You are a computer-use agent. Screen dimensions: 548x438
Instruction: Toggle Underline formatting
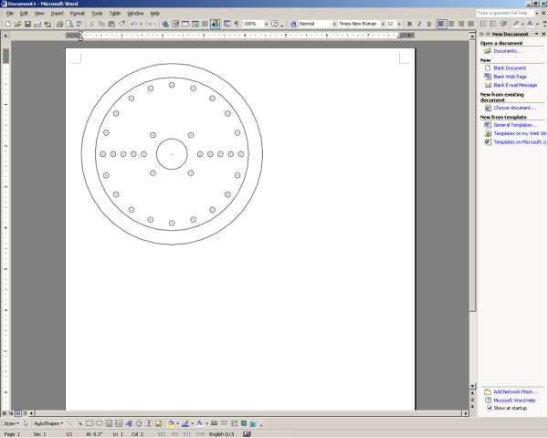click(x=429, y=24)
